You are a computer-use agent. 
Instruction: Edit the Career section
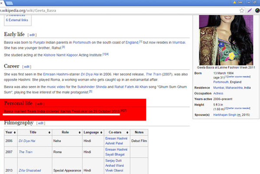[27, 67]
